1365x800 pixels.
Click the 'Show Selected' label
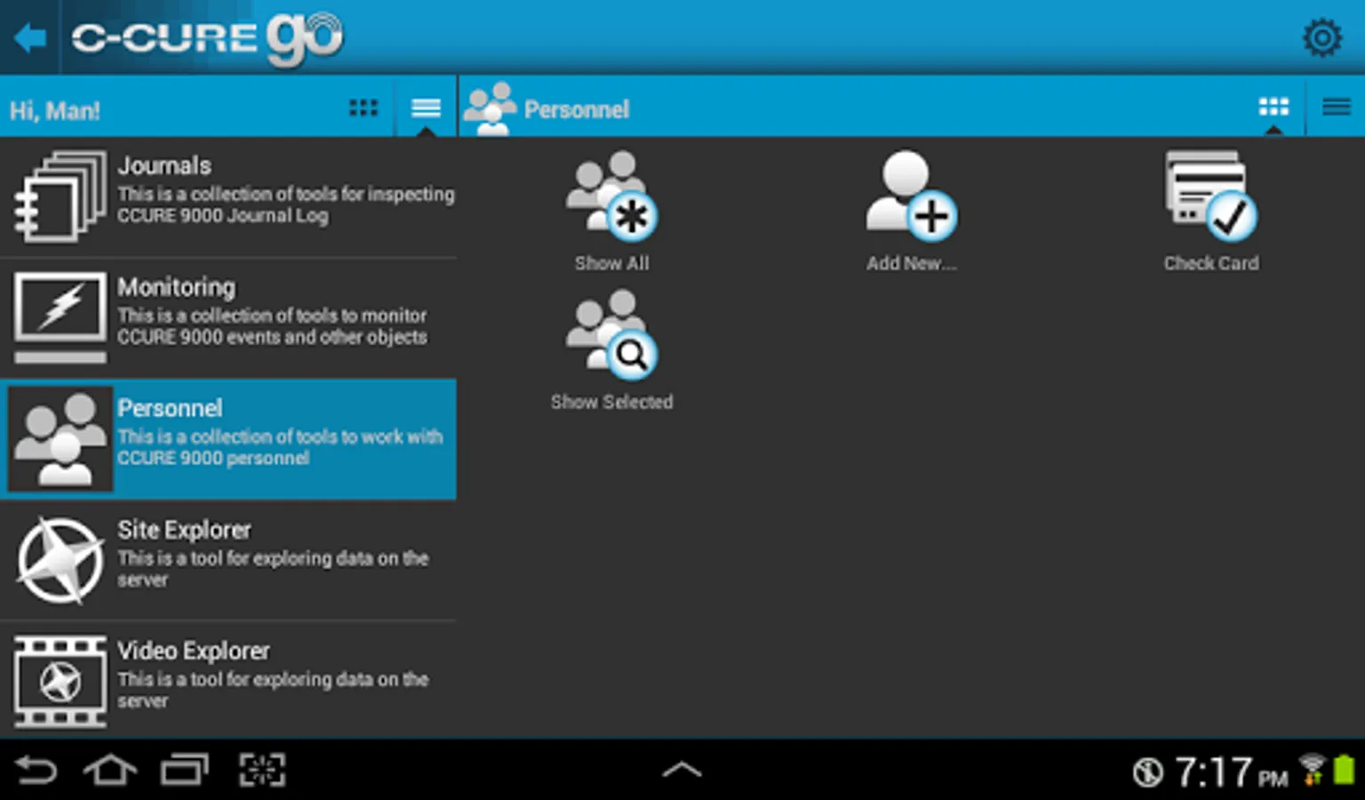611,402
